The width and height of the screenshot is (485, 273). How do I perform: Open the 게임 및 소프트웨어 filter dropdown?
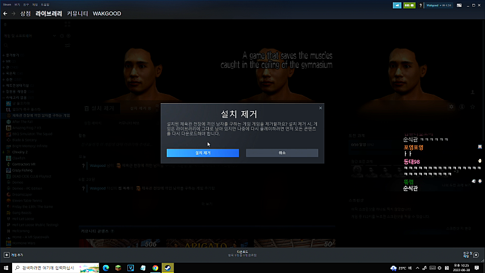[x=30, y=36]
